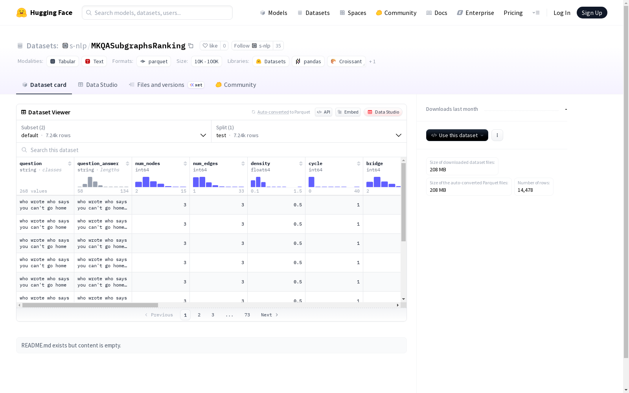Image resolution: width=629 pixels, height=393 pixels.
Task: Sort the question_answer column
Action: point(127,163)
